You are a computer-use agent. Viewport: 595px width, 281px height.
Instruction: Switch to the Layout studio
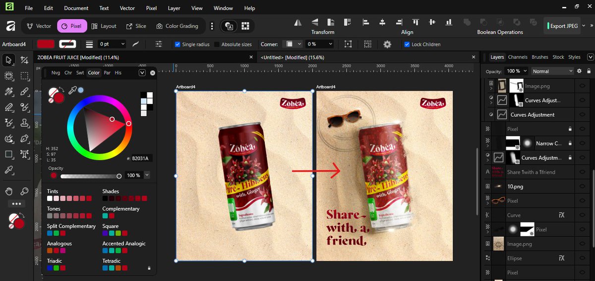tap(104, 26)
